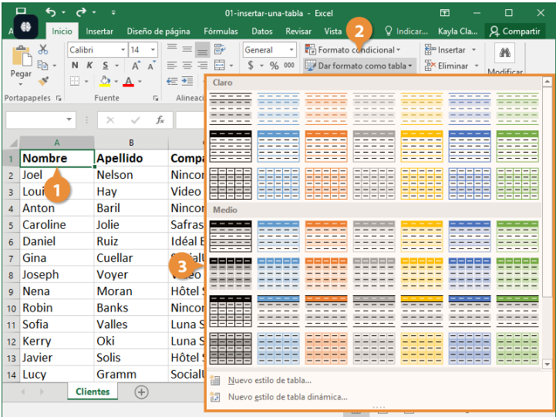Click Nuevo estilo de tabla option

[269, 381]
